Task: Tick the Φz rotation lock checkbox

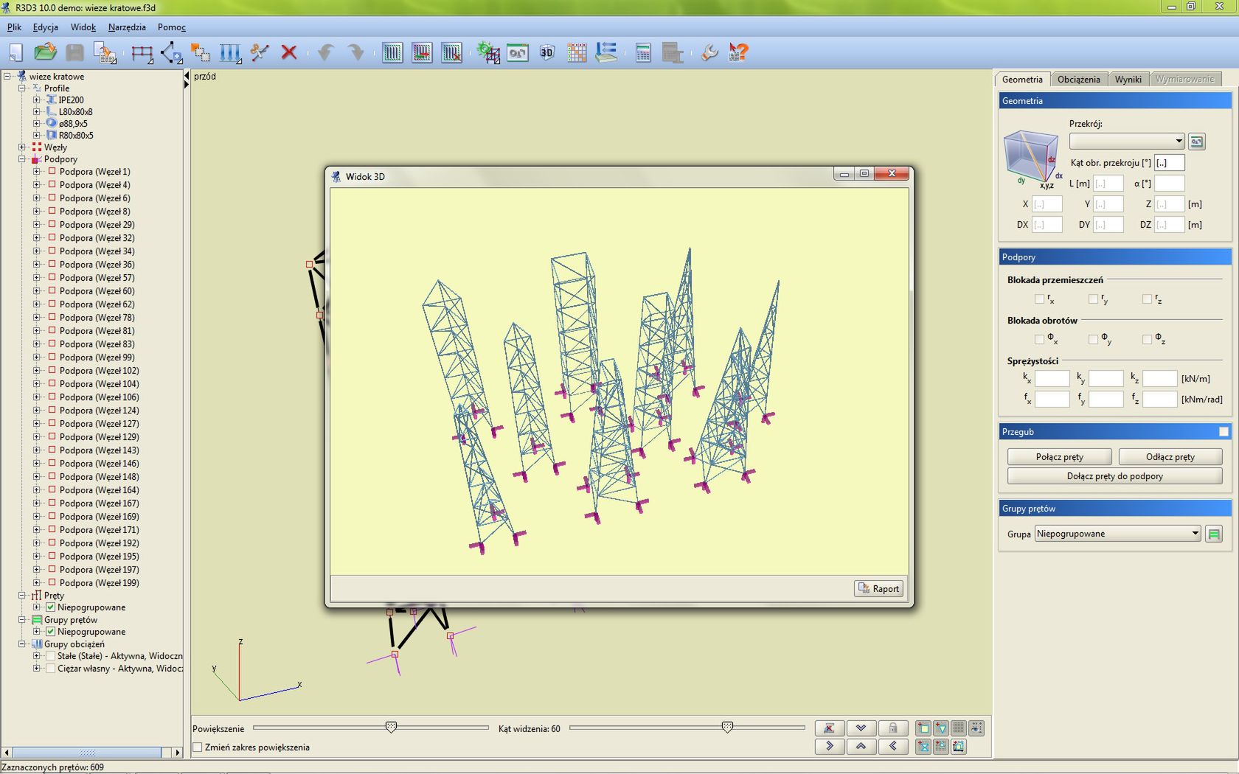Action: click(1147, 339)
